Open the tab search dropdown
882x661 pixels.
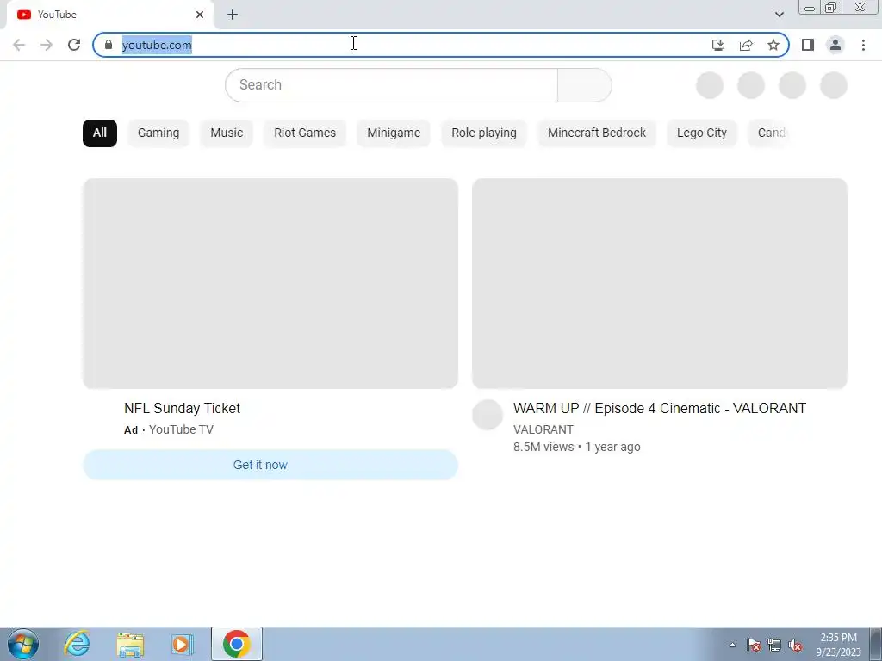(x=779, y=15)
